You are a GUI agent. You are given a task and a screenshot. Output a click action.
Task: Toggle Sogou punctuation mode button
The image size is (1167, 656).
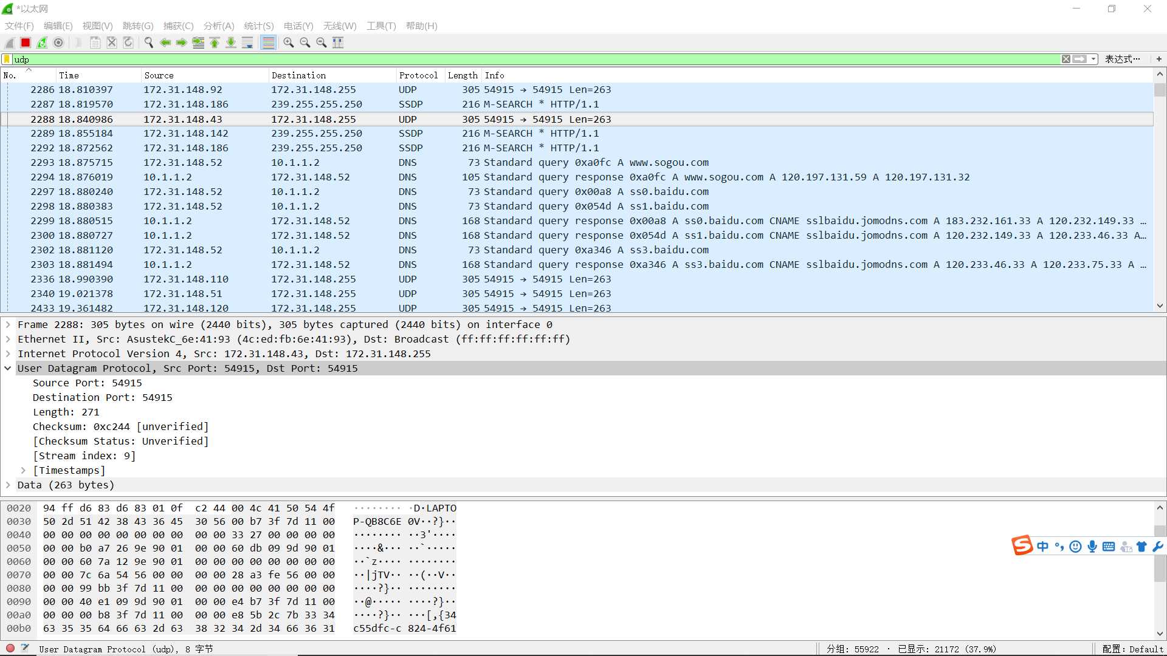point(1059,546)
